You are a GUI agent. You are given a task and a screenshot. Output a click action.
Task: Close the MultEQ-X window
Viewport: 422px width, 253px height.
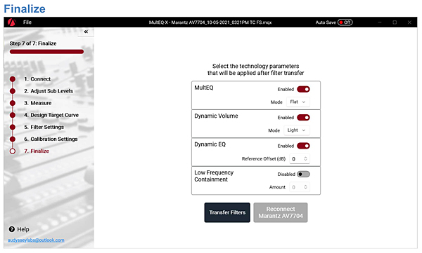click(x=409, y=22)
